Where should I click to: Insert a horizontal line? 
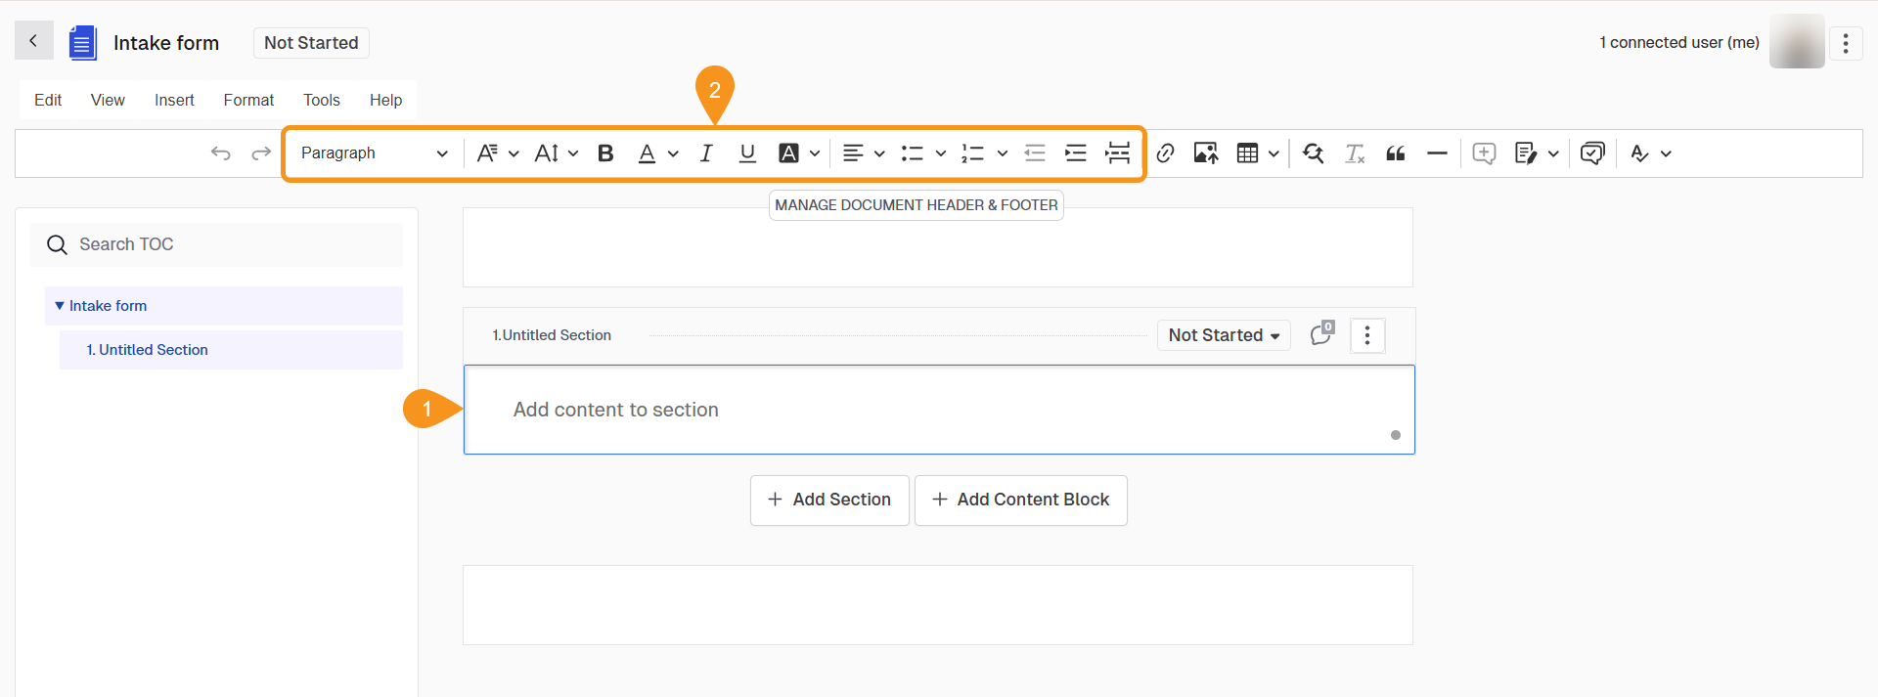[1436, 153]
